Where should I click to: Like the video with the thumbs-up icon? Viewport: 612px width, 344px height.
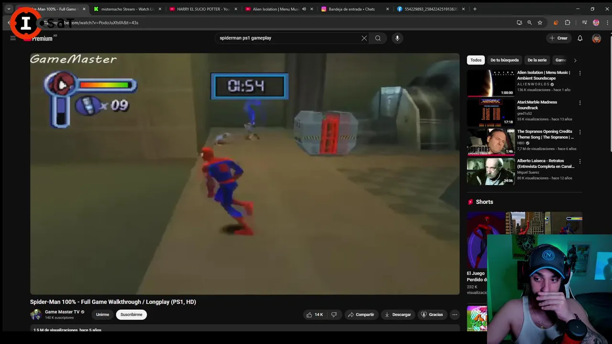coord(314,314)
